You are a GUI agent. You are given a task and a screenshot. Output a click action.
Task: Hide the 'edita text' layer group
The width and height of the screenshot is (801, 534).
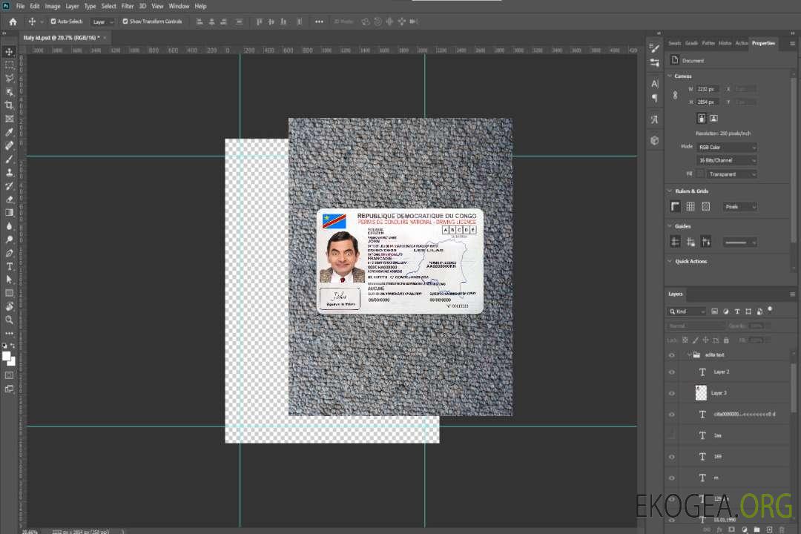point(672,355)
